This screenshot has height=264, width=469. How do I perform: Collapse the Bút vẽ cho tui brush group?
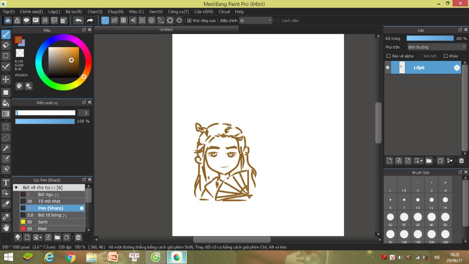point(16,187)
